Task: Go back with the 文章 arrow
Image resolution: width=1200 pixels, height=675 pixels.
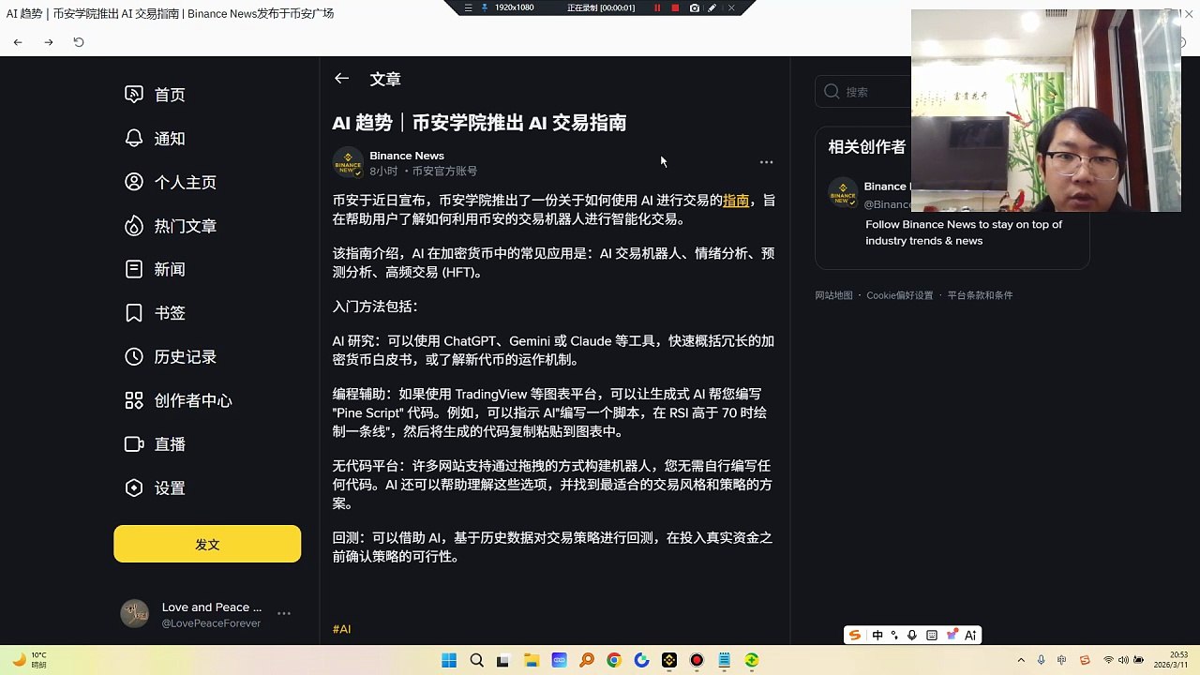Action: coord(341,79)
